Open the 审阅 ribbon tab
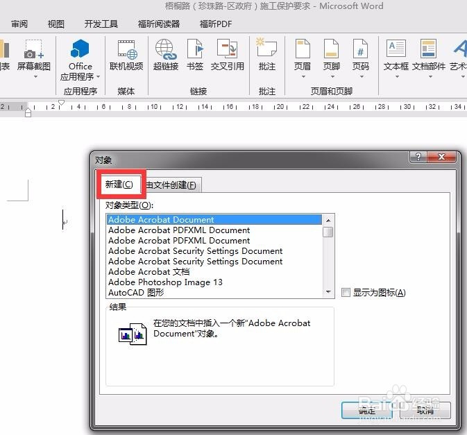Screen dimensions: 467x435 19,24
